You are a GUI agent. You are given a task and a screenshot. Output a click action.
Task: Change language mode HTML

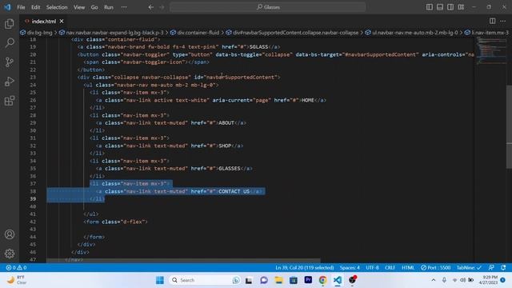coord(408,267)
